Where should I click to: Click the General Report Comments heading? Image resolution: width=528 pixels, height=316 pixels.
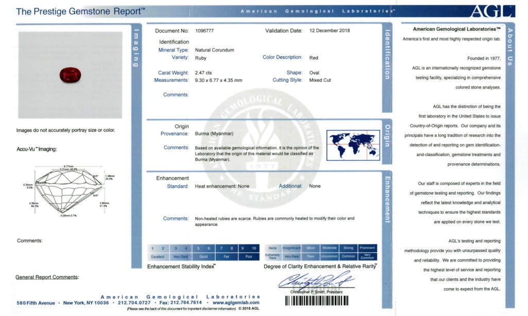click(47, 277)
